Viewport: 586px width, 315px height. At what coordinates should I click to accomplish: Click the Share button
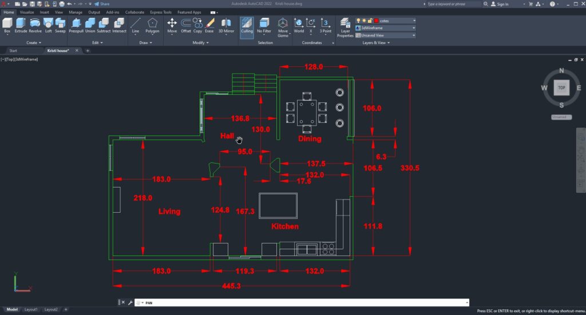102,4
